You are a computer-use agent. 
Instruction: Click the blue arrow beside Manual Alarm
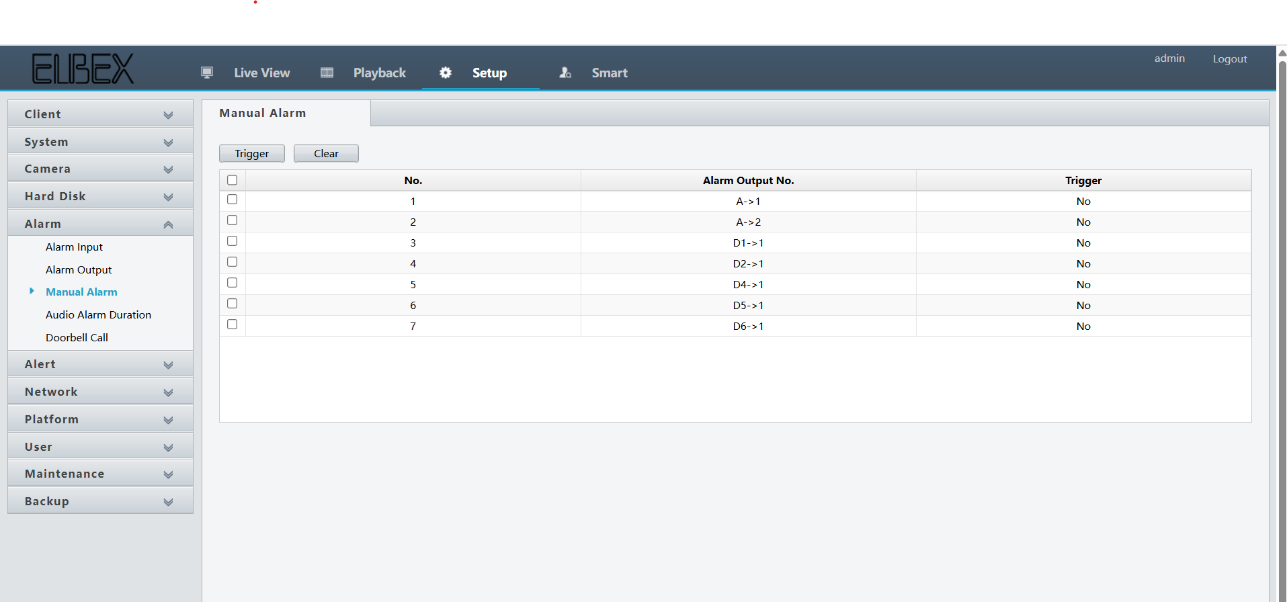coord(32,291)
